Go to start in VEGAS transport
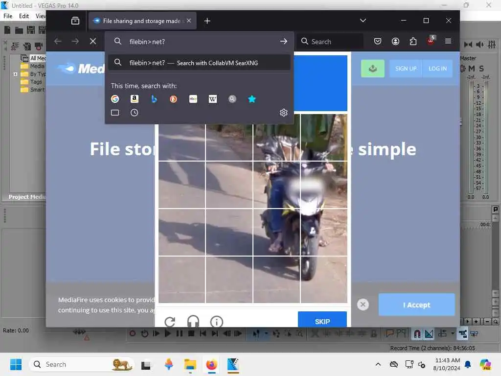This screenshot has width=501, height=376. (x=203, y=334)
